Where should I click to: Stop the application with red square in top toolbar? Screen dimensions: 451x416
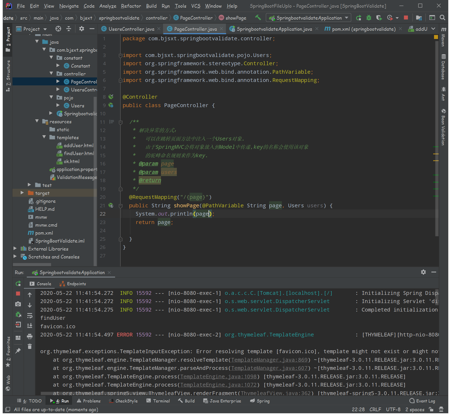click(406, 18)
